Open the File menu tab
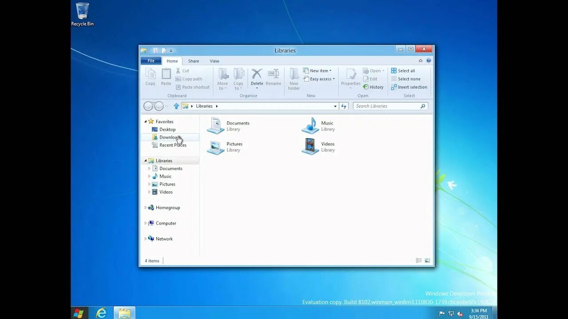Screen dimensions: 568x319 (x=151, y=61)
